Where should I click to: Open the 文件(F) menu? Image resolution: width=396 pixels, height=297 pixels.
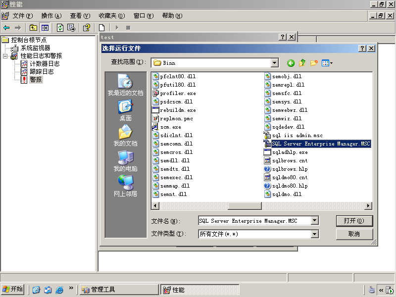click(23, 16)
